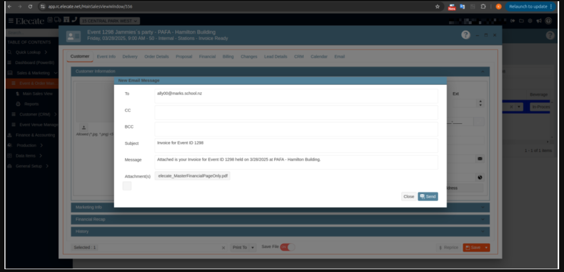Open the calendar icon next to Elecate
564x272 pixels.
50,20
